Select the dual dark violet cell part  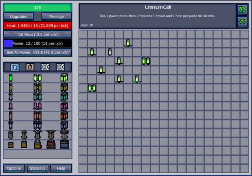coord(38,125)
